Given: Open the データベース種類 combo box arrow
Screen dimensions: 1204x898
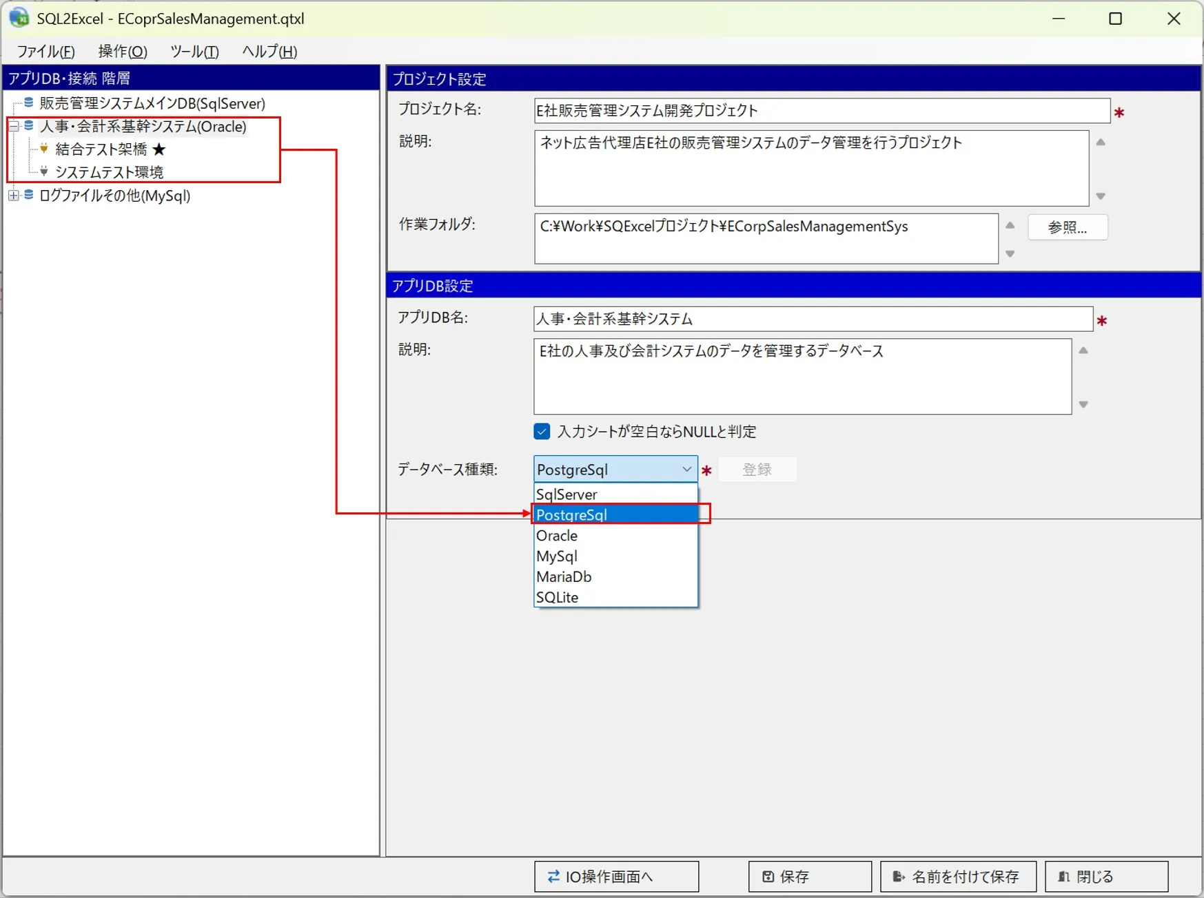Looking at the screenshot, I should pos(686,469).
